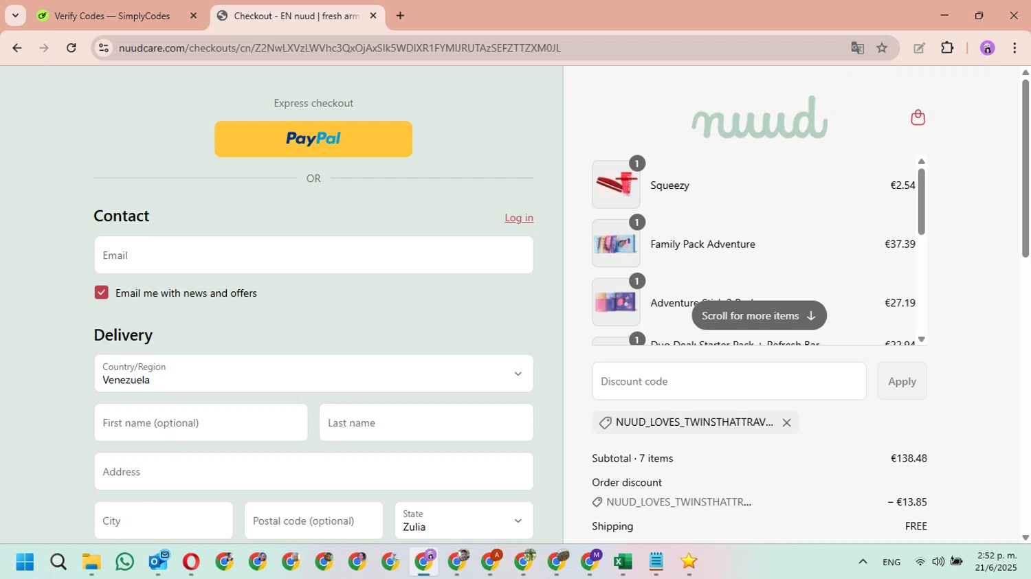This screenshot has height=579, width=1031.
Task: Open the volume speaker icon in tray
Action: [938, 562]
